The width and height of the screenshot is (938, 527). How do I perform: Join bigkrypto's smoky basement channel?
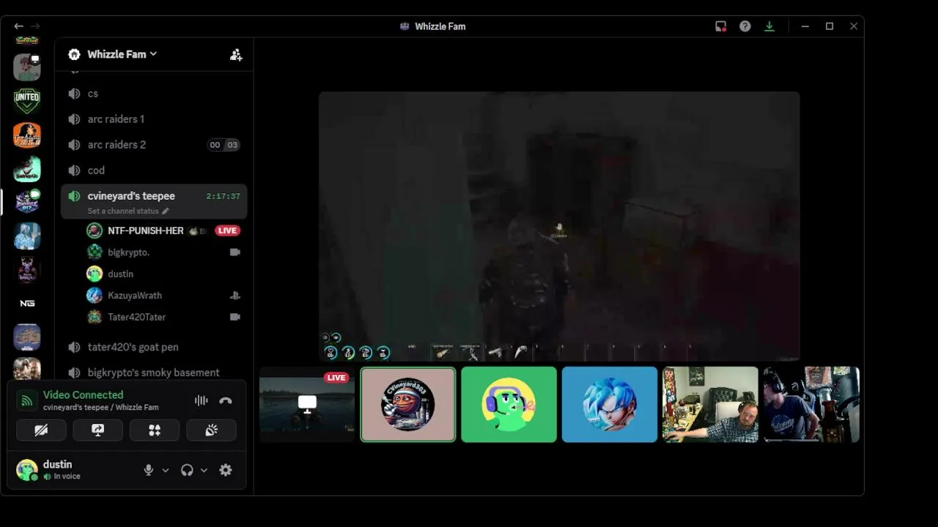coord(154,373)
